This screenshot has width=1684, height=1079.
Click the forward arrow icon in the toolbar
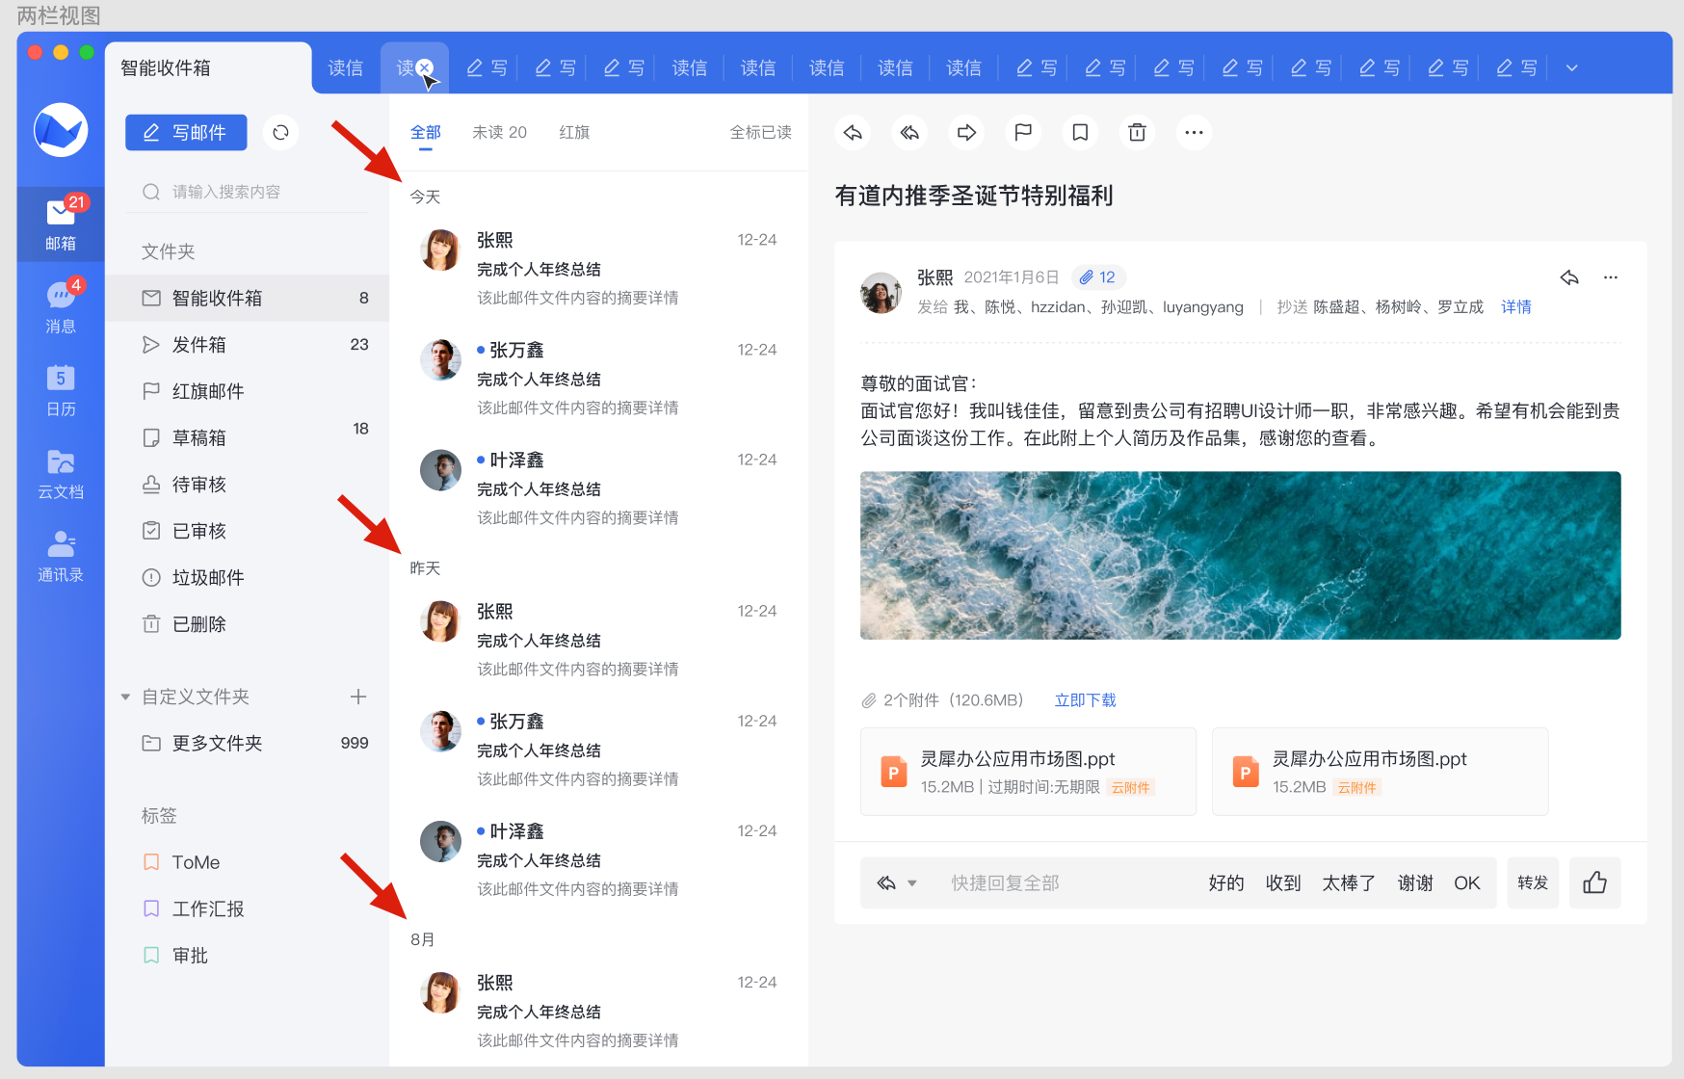966,132
